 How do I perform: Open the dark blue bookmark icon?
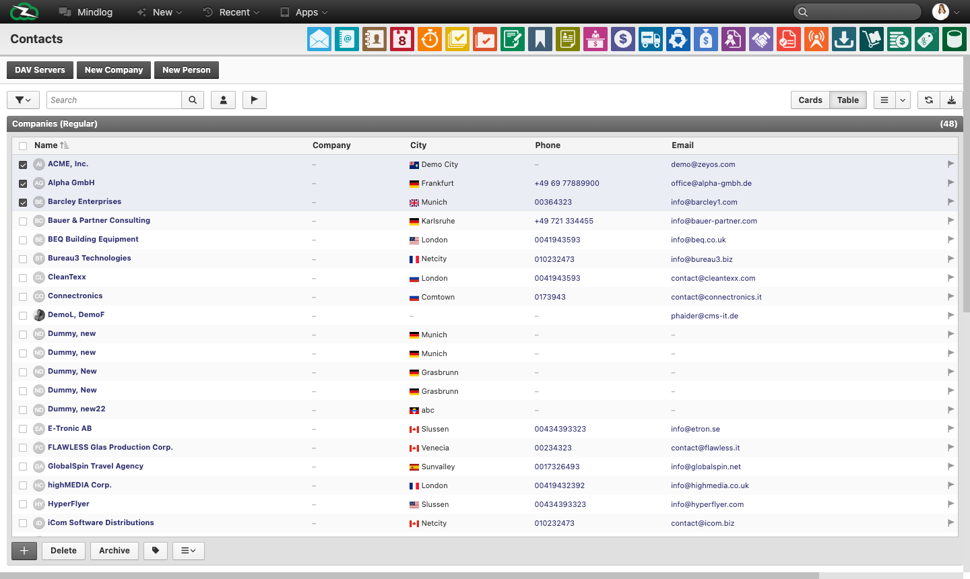tap(540, 39)
